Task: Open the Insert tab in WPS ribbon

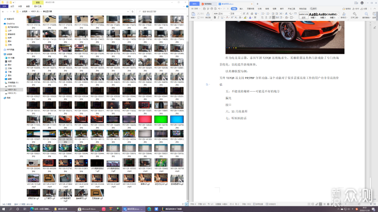Action: click(x=241, y=9)
